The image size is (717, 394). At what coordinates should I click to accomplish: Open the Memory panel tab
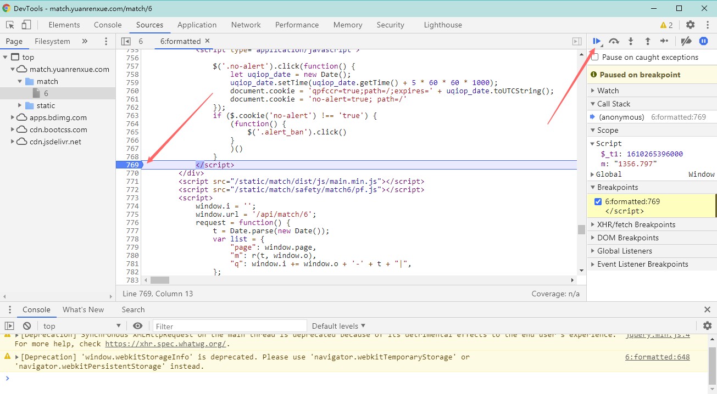coord(347,25)
